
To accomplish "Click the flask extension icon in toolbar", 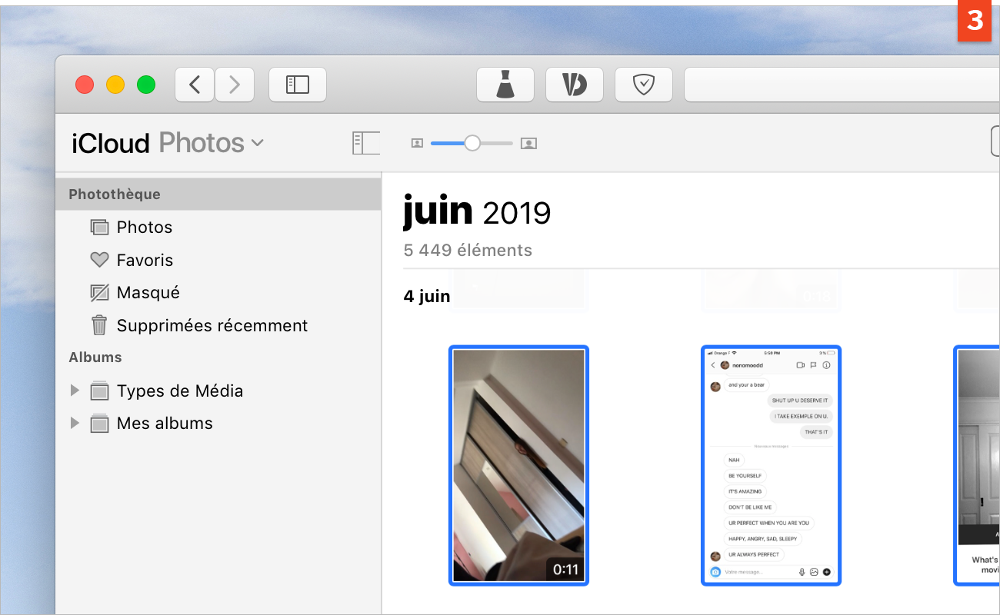I will (x=505, y=85).
